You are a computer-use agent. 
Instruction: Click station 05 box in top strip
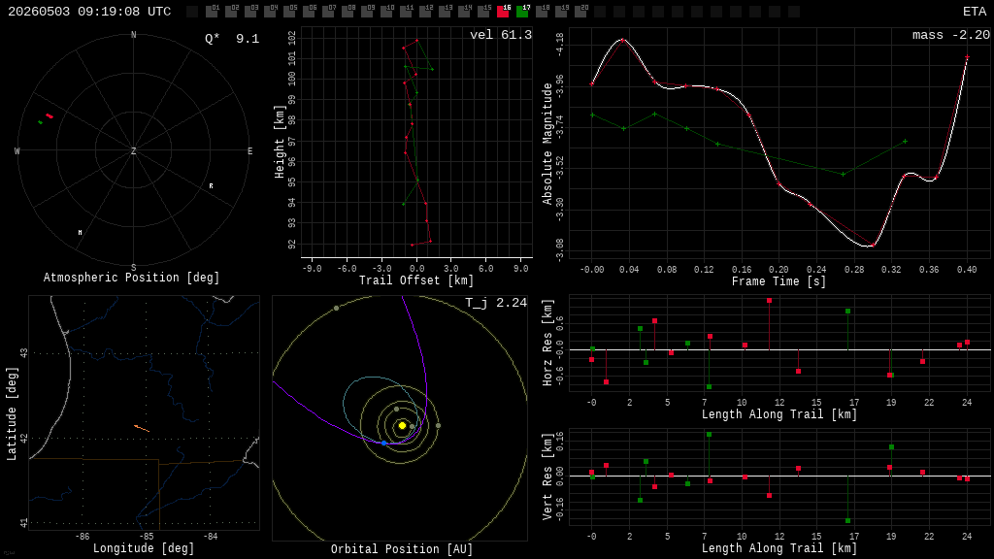pos(289,11)
